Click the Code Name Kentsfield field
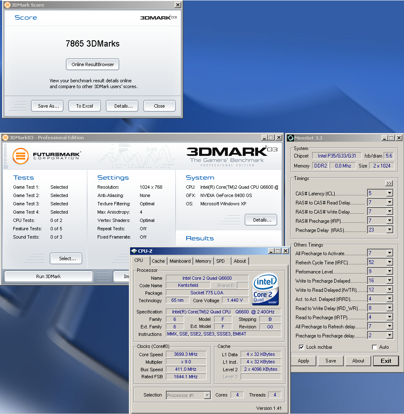Screen dimensions: 404x414 [188, 285]
